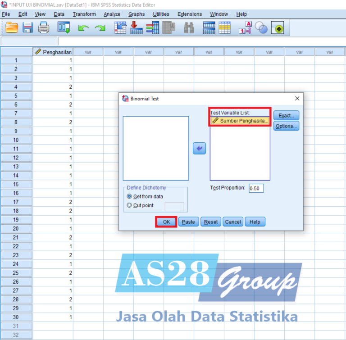Image resolution: width=346 pixels, height=340 pixels.
Task: Open the Analyze menu
Action: point(112,14)
